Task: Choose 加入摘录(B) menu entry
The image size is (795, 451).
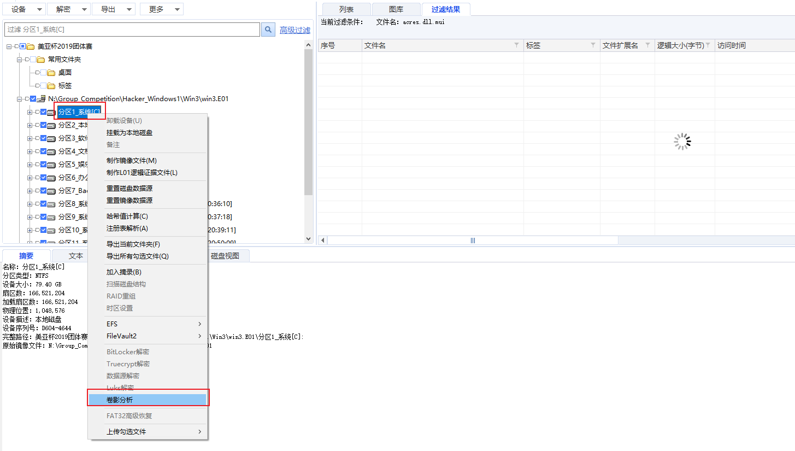Action: tap(148, 272)
